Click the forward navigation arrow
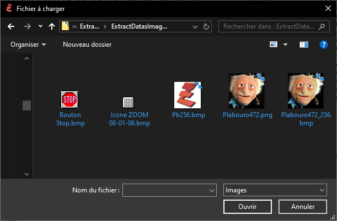The width and height of the screenshot is (337, 221). pos(27,26)
